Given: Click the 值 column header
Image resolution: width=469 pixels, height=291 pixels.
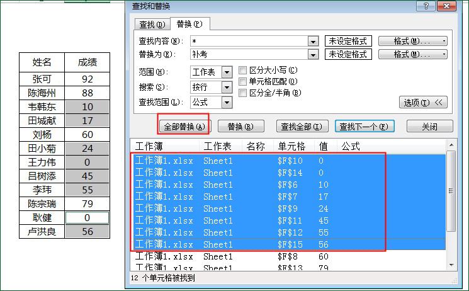Looking at the screenshot, I should click(x=325, y=146).
